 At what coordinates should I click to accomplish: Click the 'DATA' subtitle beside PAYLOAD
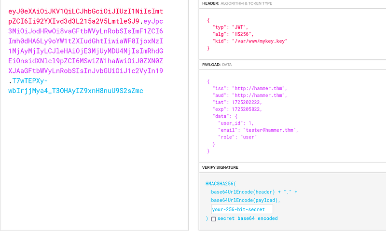tap(227, 65)
